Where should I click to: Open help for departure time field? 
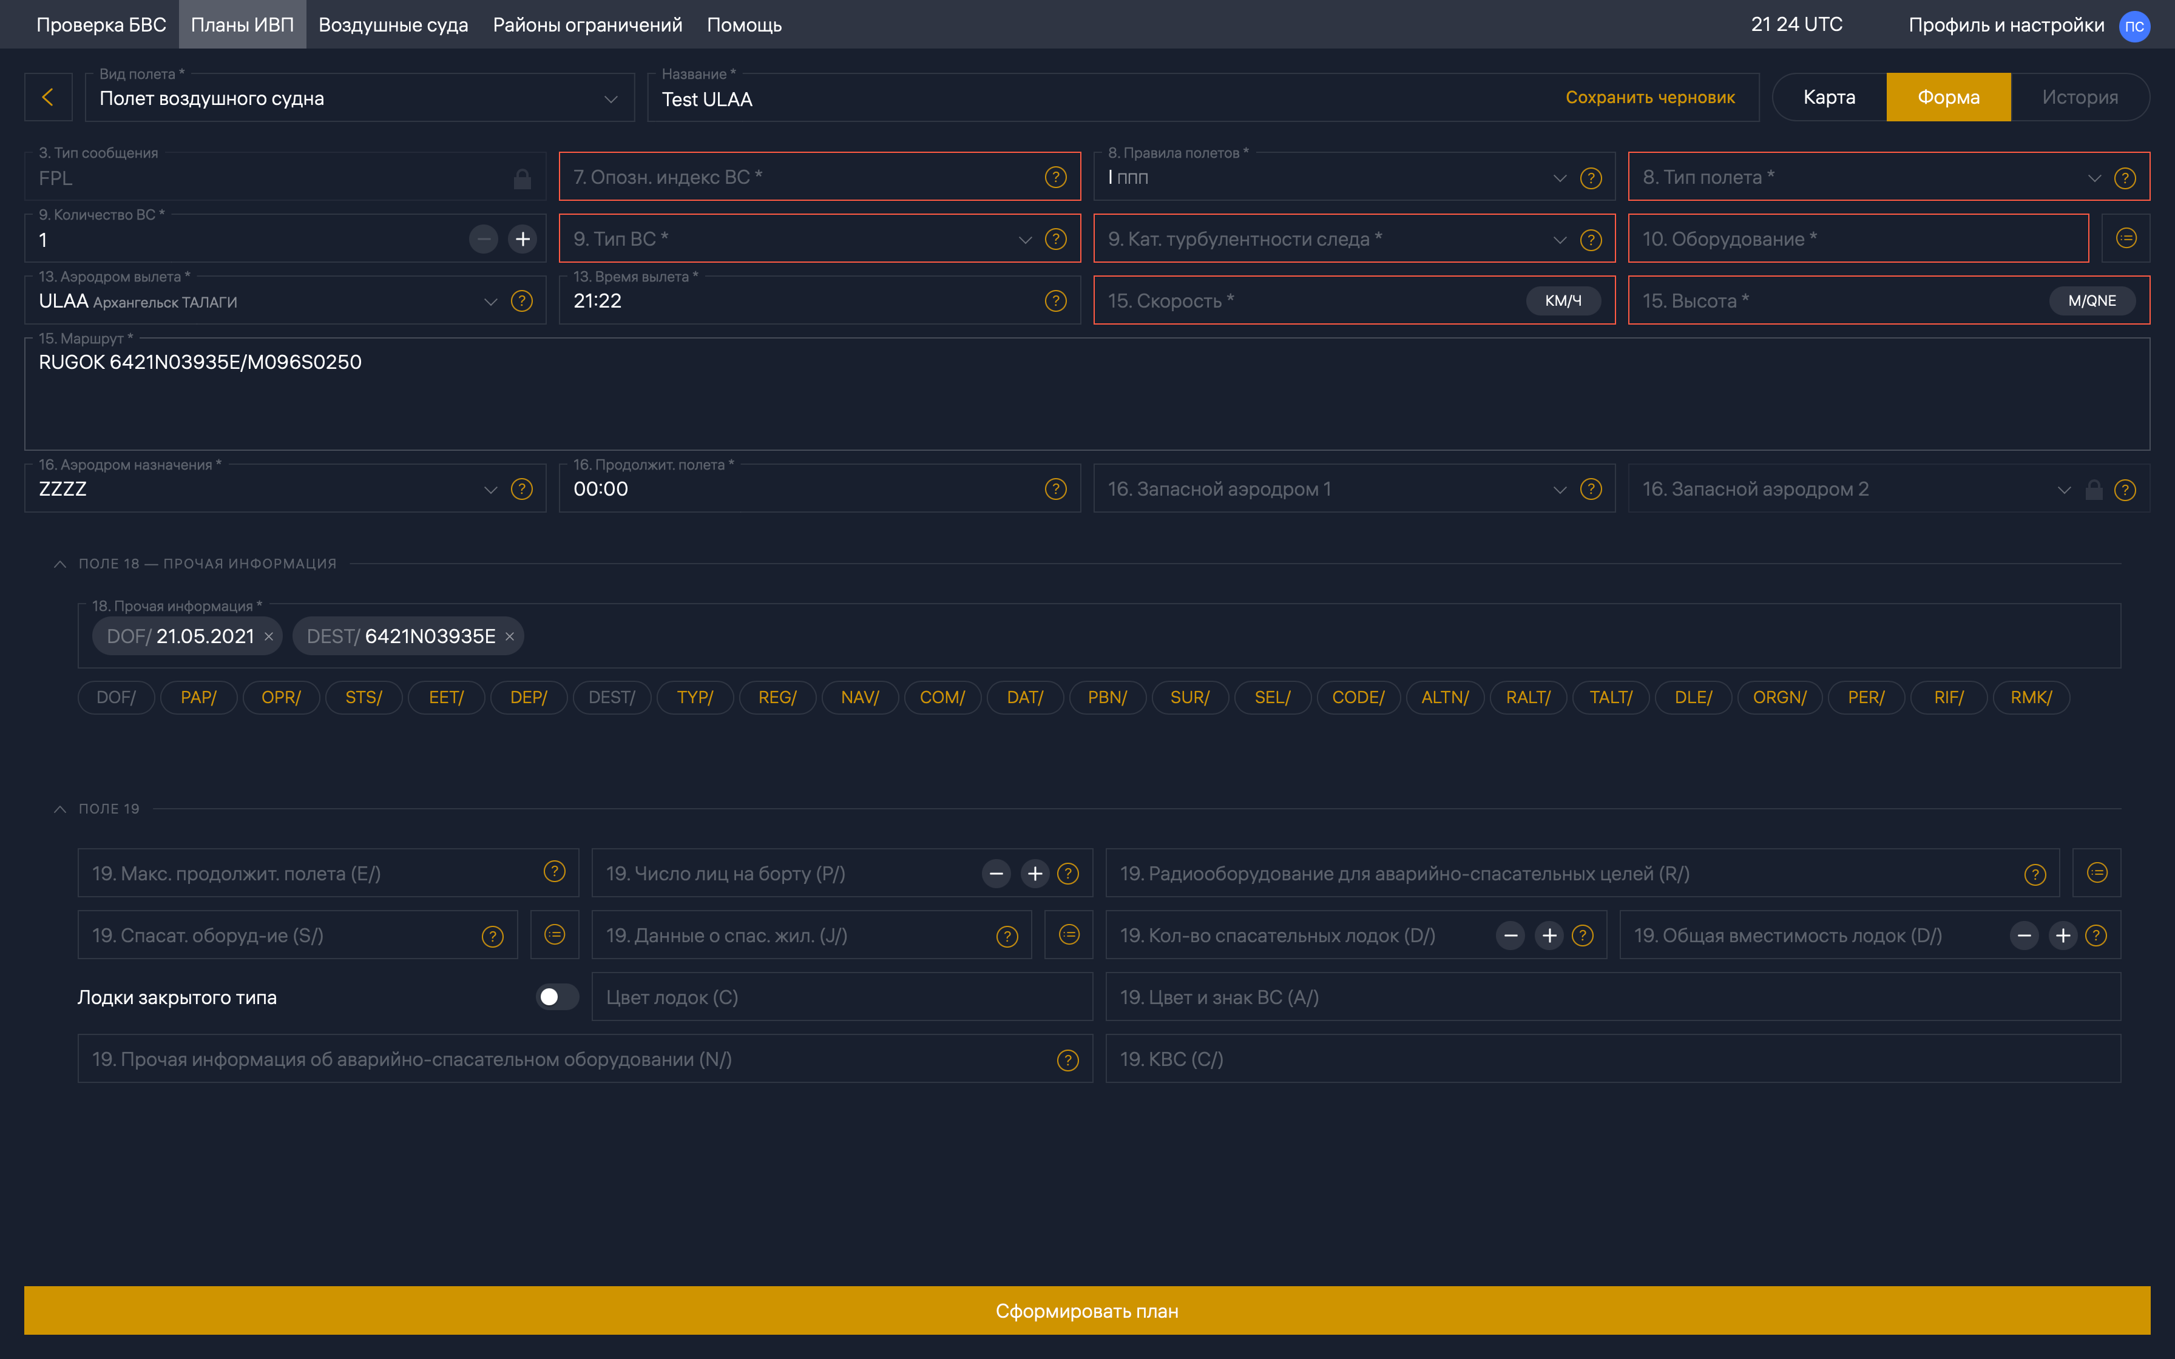pyautogui.click(x=1055, y=301)
